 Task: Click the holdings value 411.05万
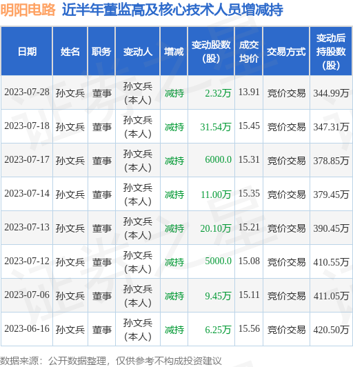[x=331, y=296]
